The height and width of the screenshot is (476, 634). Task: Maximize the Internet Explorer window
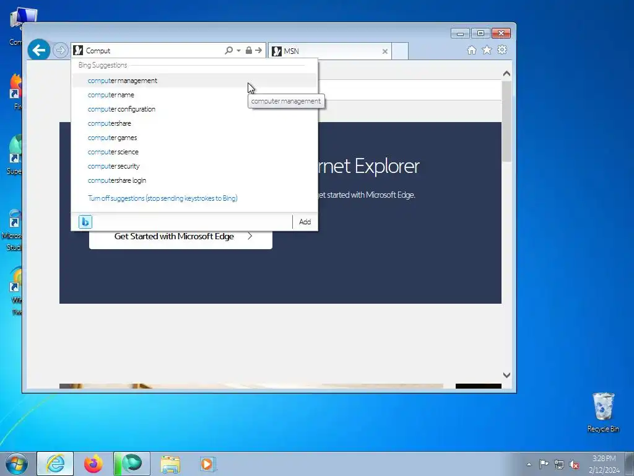pos(480,33)
